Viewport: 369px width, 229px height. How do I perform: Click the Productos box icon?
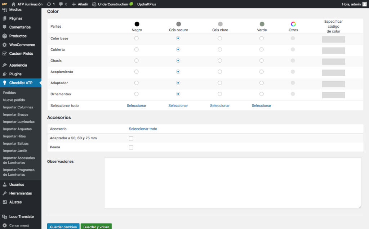click(4, 36)
